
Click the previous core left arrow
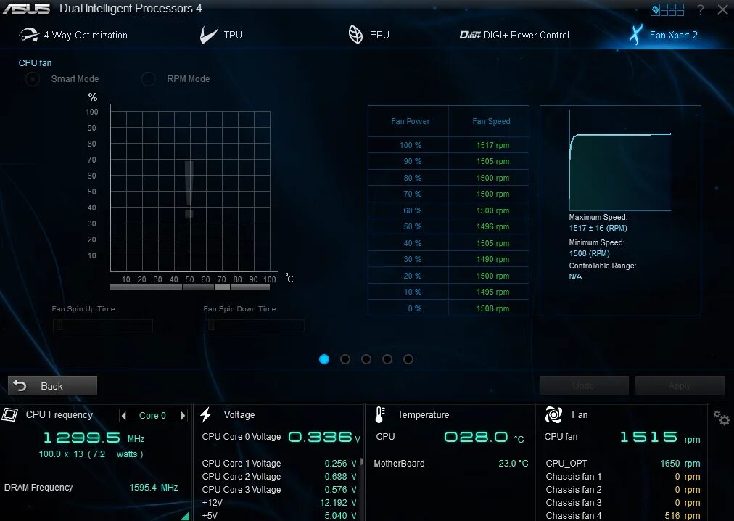click(123, 416)
